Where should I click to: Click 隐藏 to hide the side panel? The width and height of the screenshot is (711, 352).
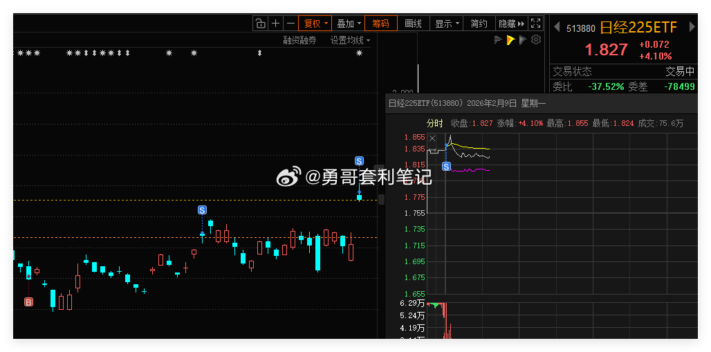click(x=511, y=24)
